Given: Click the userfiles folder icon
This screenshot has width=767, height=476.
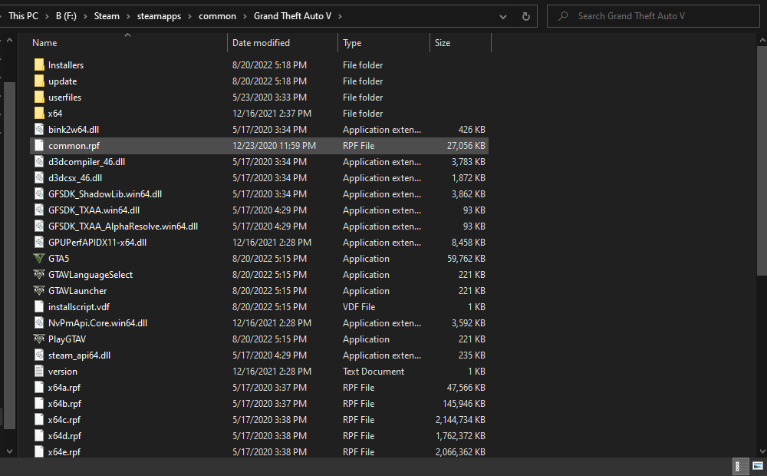Looking at the screenshot, I should coord(39,98).
